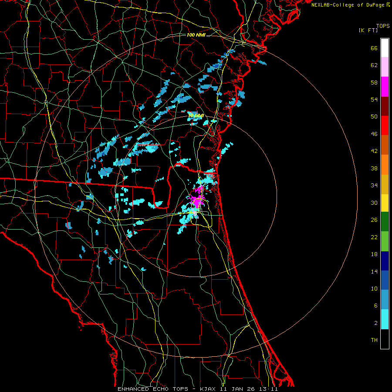
Task: Click the 50 legend label
Action: pyautogui.click(x=374, y=117)
